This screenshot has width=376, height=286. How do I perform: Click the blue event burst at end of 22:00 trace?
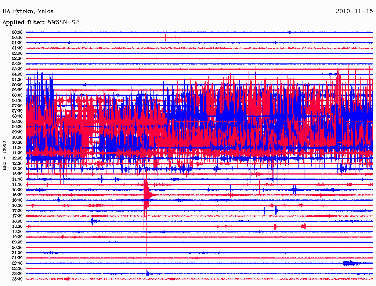coord(351,263)
